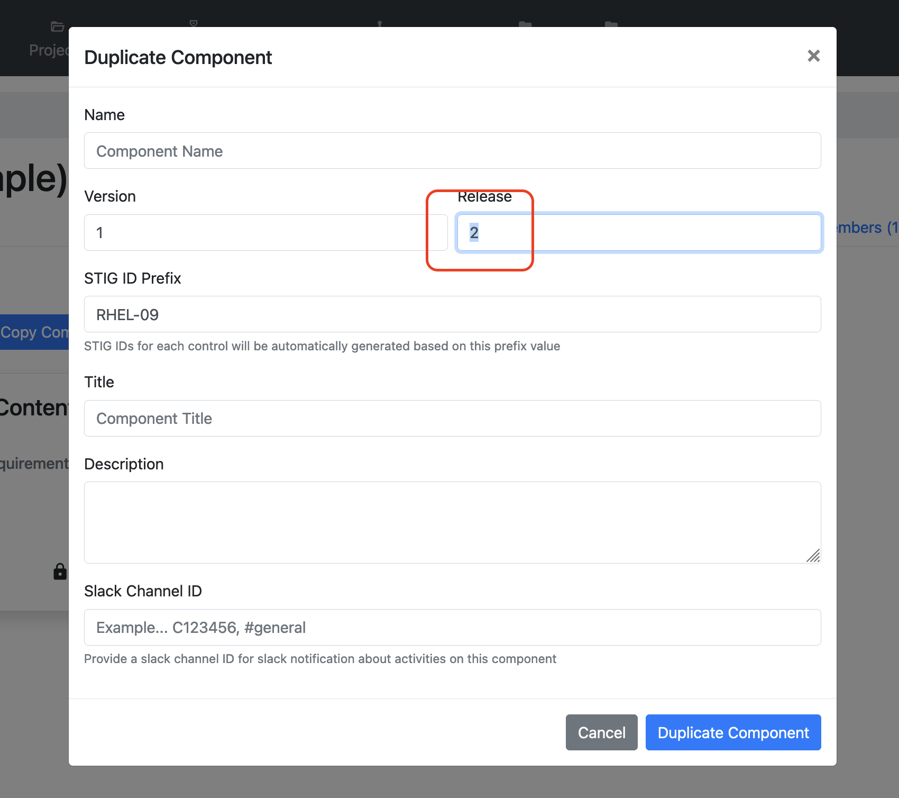Click the Slack Channel ID input field

tap(452, 627)
